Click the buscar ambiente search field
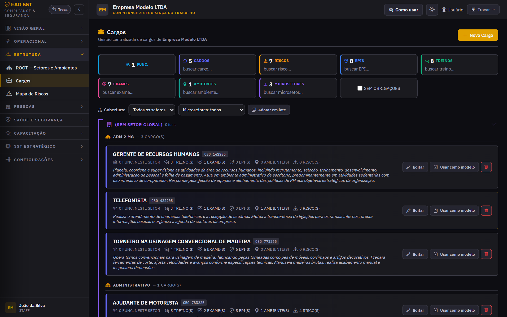507x317 pixels. coord(217,92)
